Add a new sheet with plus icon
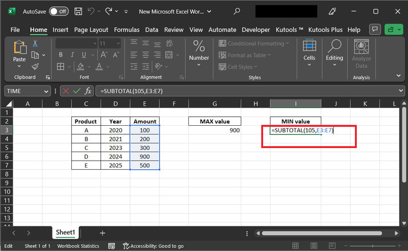Viewport: 408px width, 251px height. coord(103,233)
